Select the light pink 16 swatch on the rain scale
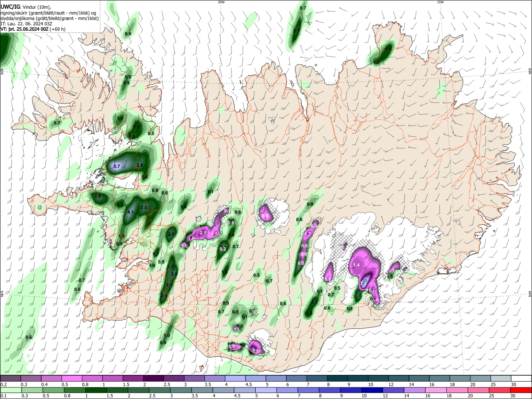 coord(436,390)
